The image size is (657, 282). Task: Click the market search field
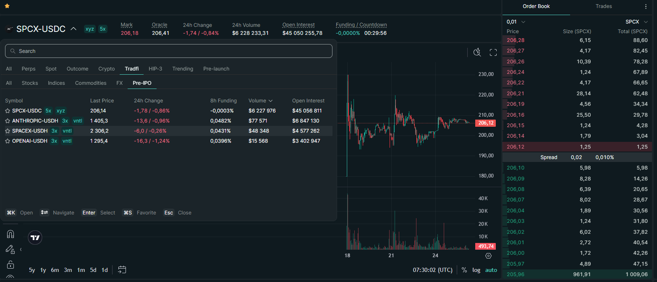point(169,51)
